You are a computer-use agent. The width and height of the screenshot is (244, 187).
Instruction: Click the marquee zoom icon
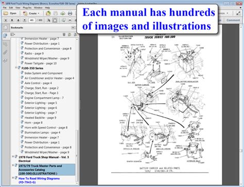63,20
